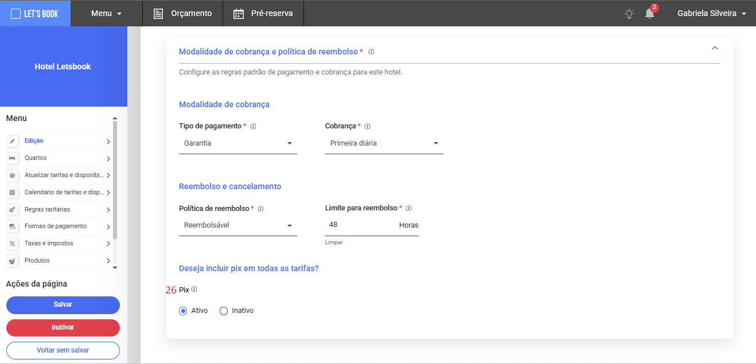
Task: Open the top Menu dropdown
Action: [107, 13]
